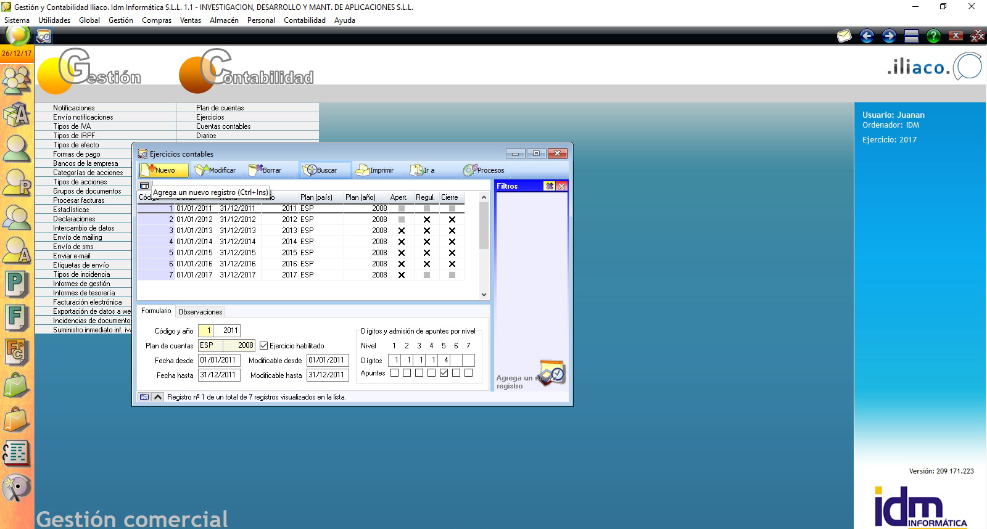Click the Ir a button
The height and width of the screenshot is (529, 987).
[423, 170]
